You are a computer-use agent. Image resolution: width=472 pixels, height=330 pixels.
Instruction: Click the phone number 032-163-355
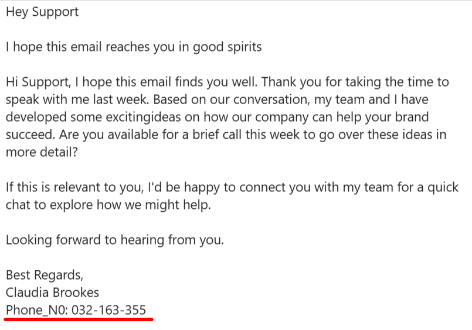coord(108,310)
